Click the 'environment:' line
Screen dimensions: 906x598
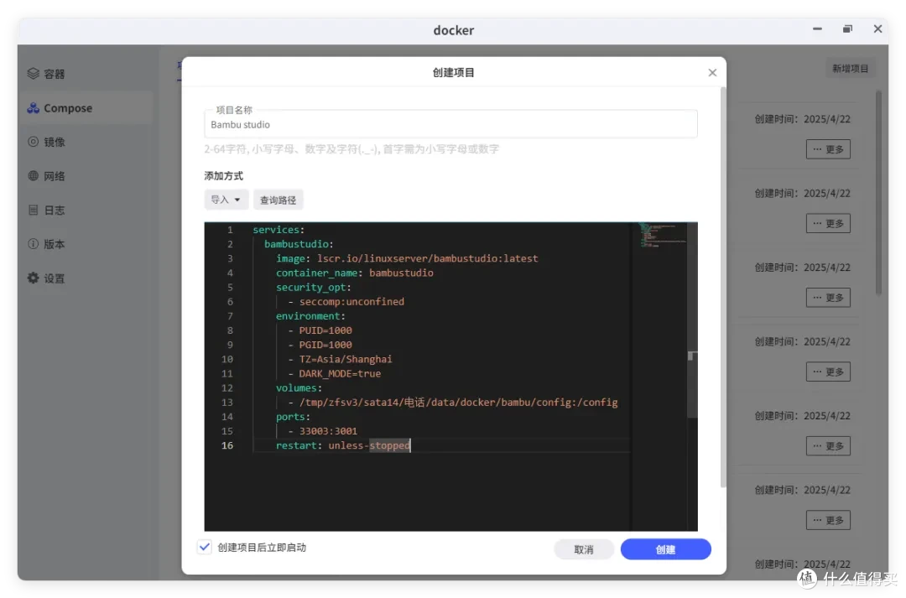tap(310, 316)
